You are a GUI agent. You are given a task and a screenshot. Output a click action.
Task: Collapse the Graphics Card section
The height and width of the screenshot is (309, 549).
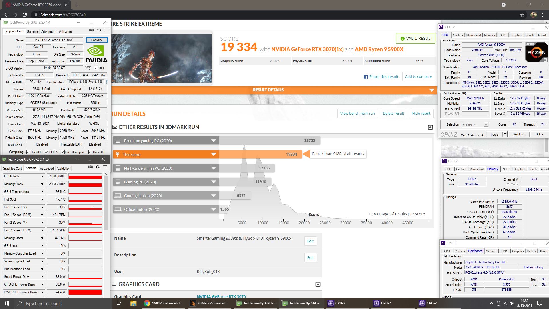(318, 284)
